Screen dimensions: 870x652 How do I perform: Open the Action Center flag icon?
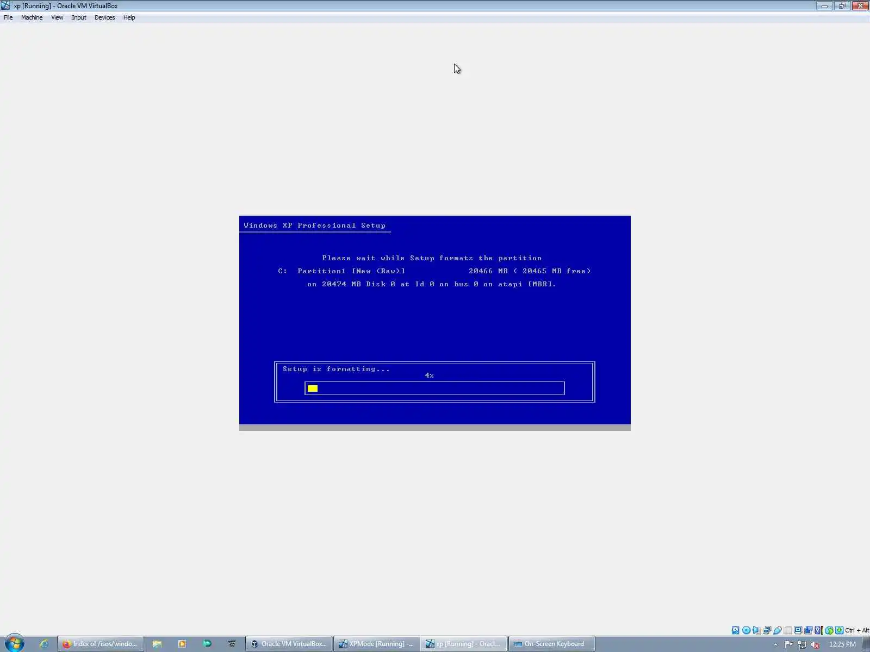click(789, 644)
